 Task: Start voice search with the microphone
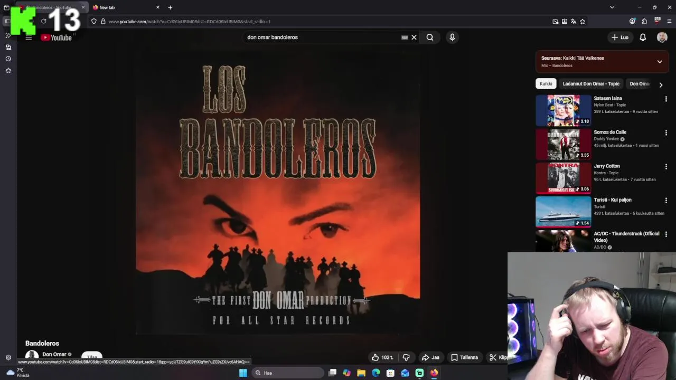pos(452,37)
